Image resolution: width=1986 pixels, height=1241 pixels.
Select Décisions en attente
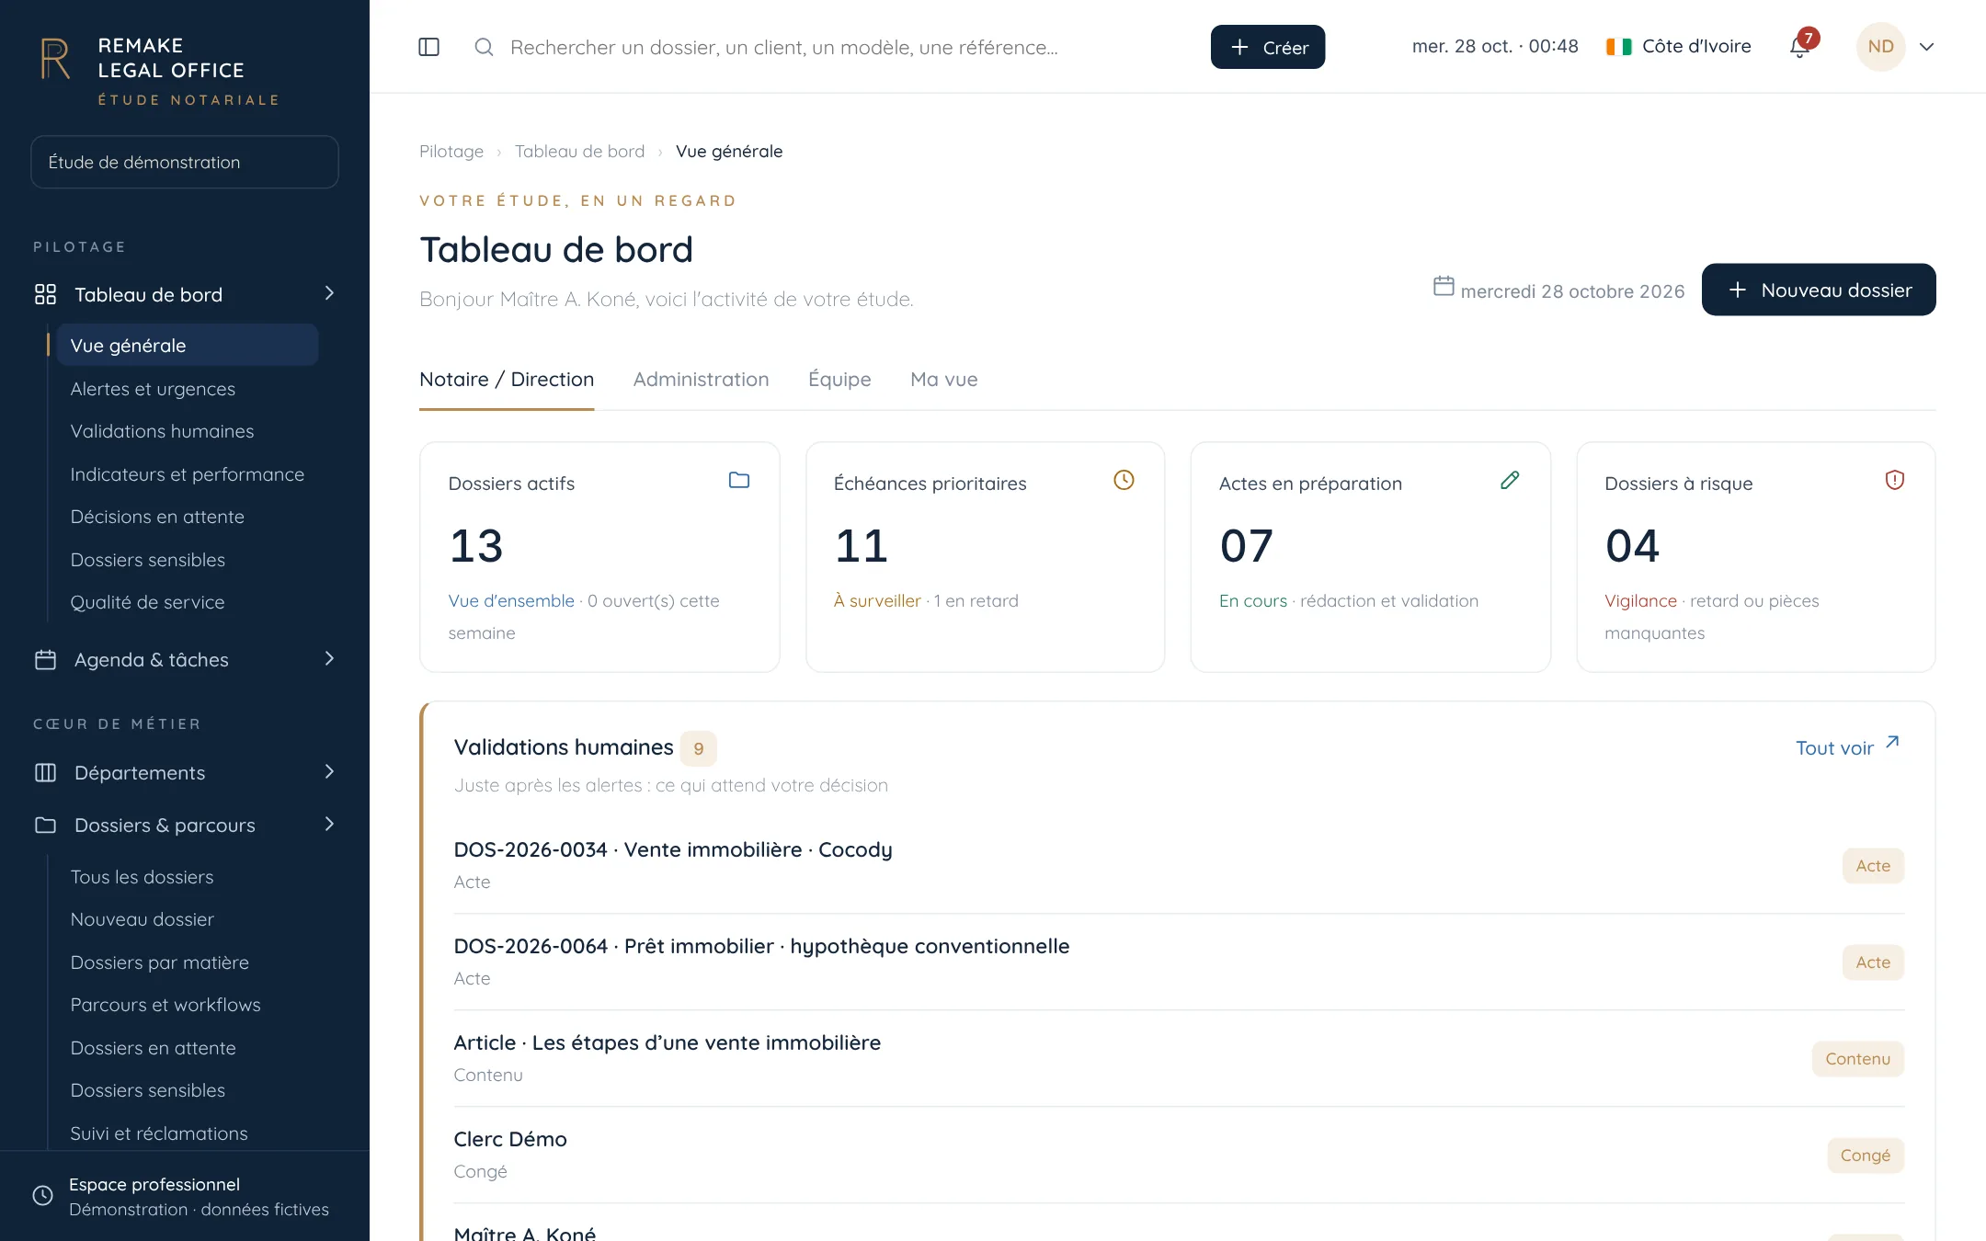[x=157, y=518]
